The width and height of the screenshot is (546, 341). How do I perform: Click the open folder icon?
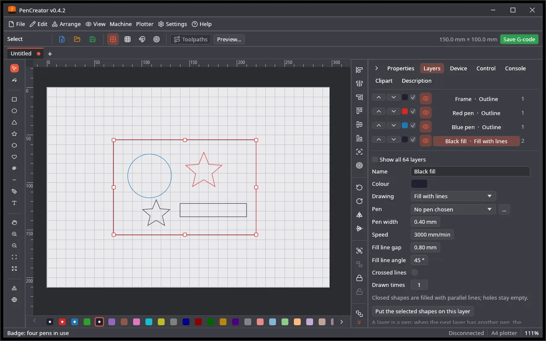click(77, 39)
